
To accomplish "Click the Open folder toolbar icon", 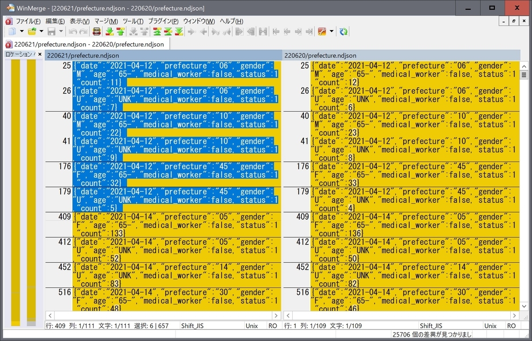I will click(32, 31).
